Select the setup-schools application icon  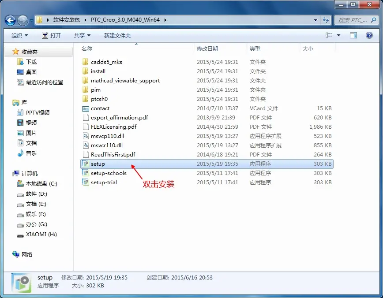coord(85,173)
